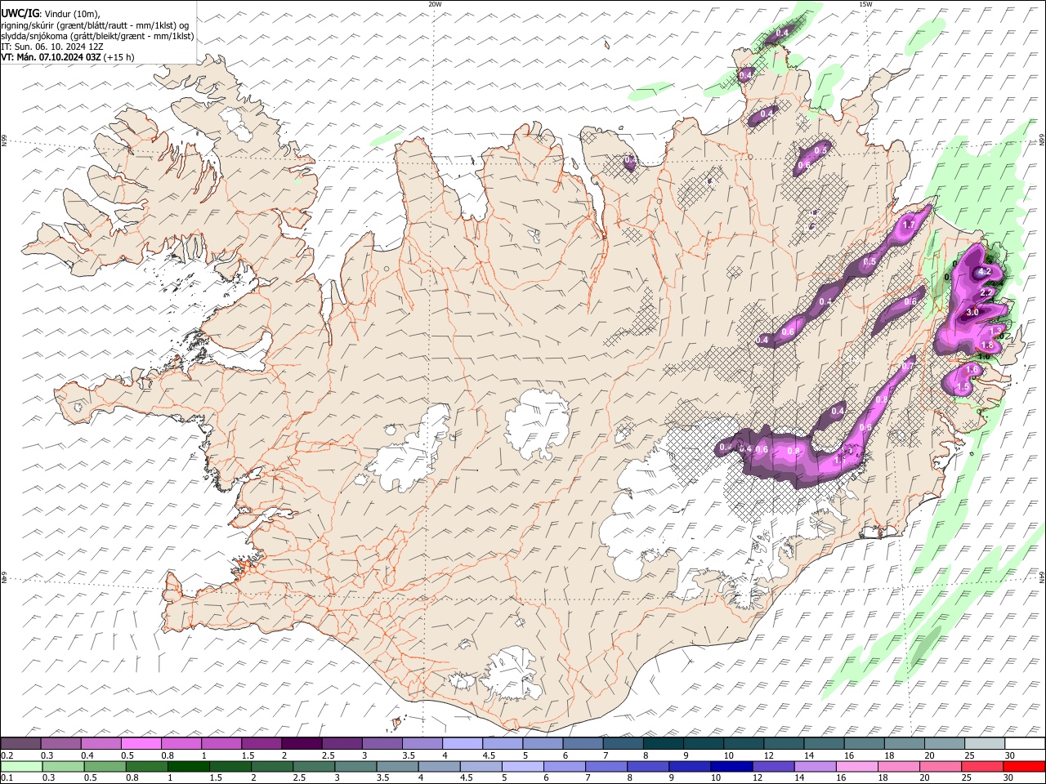
Task: Select bottom legend swatch between 1 and 1.5
Action: pyautogui.click(x=189, y=766)
